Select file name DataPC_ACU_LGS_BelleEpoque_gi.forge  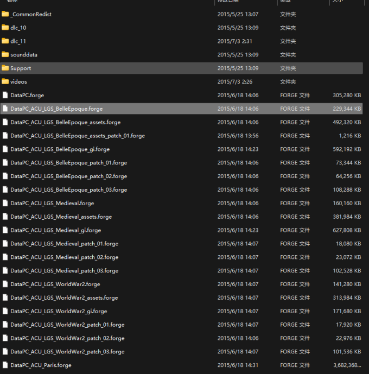click(x=60, y=149)
